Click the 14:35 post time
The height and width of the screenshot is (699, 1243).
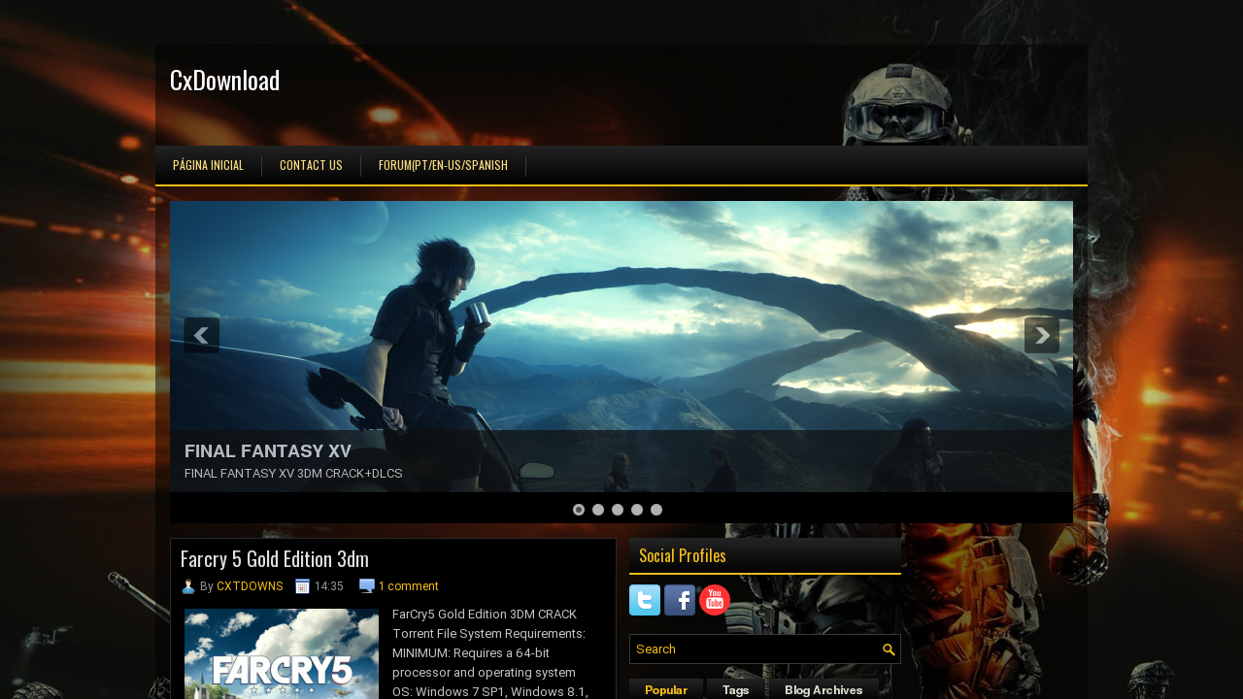329,586
